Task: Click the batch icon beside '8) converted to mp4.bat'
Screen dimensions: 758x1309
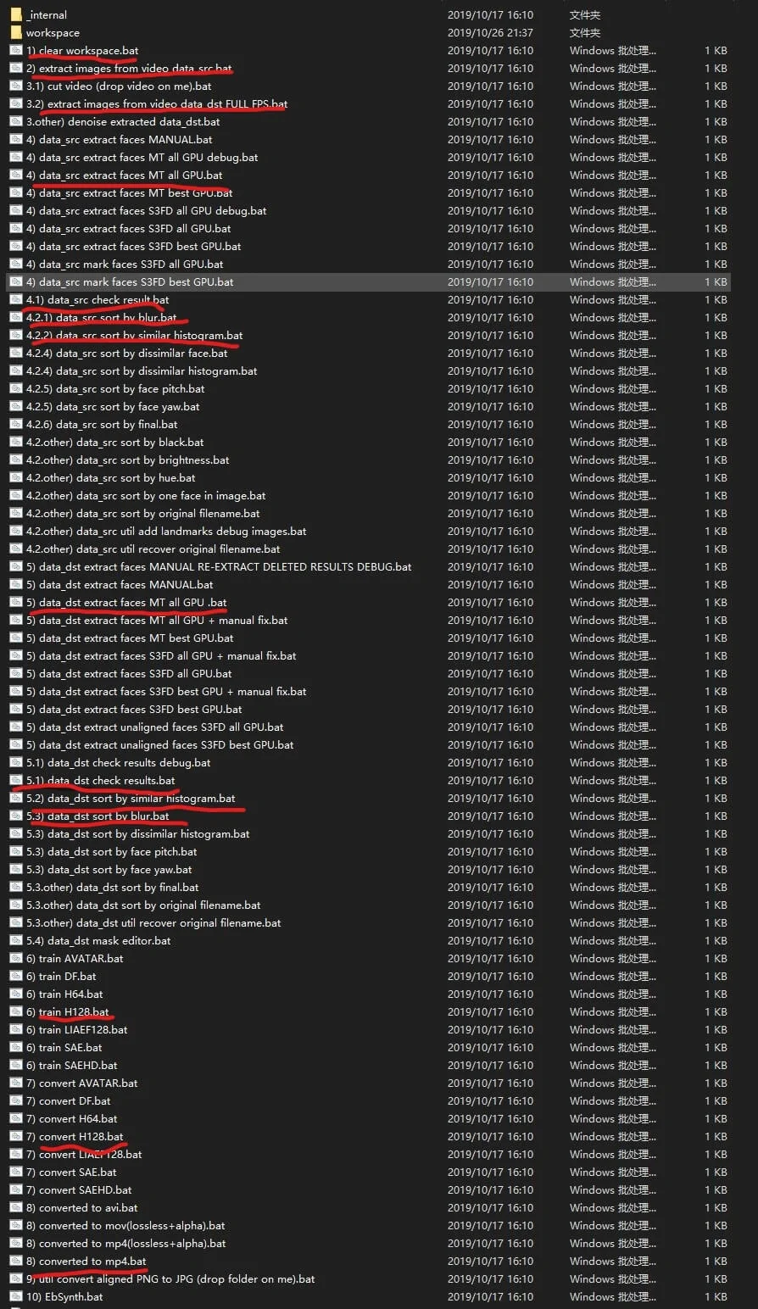Action: pyautogui.click(x=16, y=1262)
